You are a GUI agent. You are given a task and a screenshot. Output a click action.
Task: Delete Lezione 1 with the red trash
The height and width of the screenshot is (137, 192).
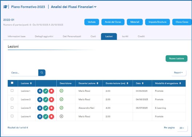tap(51, 91)
